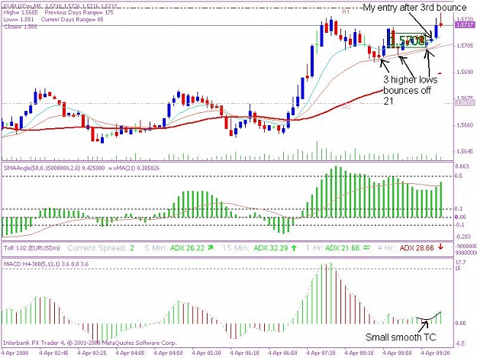Click the R1 pivot level label
This screenshot has width=477, height=358.
pos(346,11)
